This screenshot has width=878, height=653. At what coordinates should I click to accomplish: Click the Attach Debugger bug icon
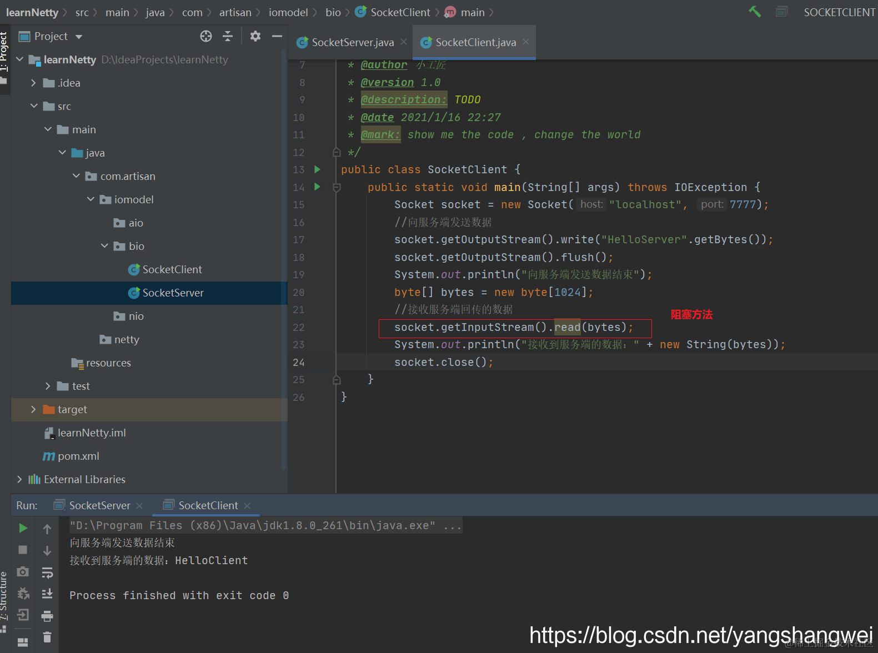click(x=23, y=594)
